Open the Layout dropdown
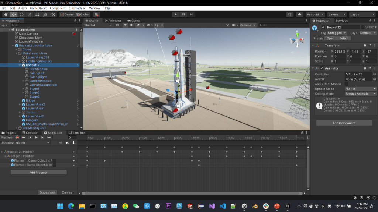378x212 pixels. tap(362, 14)
